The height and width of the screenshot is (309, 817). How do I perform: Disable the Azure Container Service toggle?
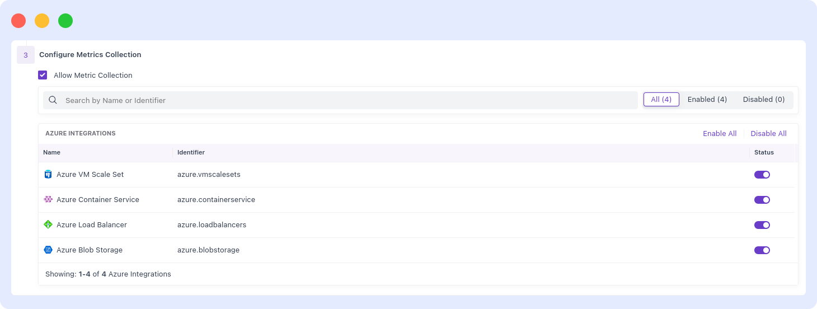click(762, 200)
